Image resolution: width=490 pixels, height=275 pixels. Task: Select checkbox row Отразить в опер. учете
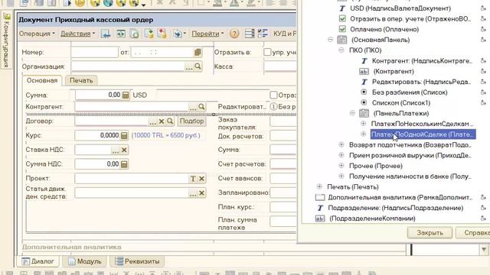coord(405,18)
